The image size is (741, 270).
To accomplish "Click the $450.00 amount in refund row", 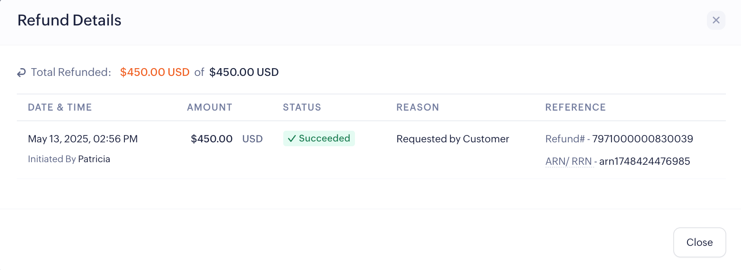I will [x=212, y=139].
